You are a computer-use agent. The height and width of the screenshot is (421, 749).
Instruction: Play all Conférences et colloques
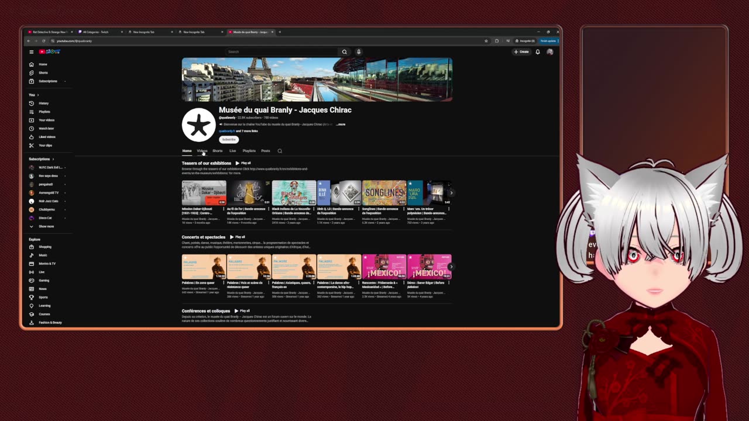[x=242, y=311]
